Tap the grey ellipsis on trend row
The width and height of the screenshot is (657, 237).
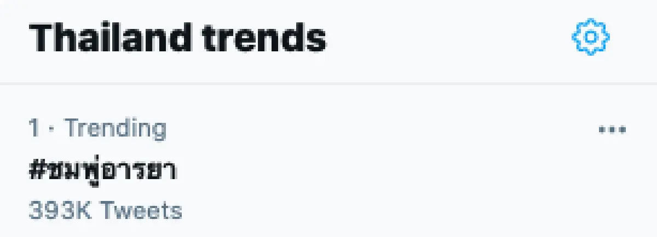click(x=612, y=129)
